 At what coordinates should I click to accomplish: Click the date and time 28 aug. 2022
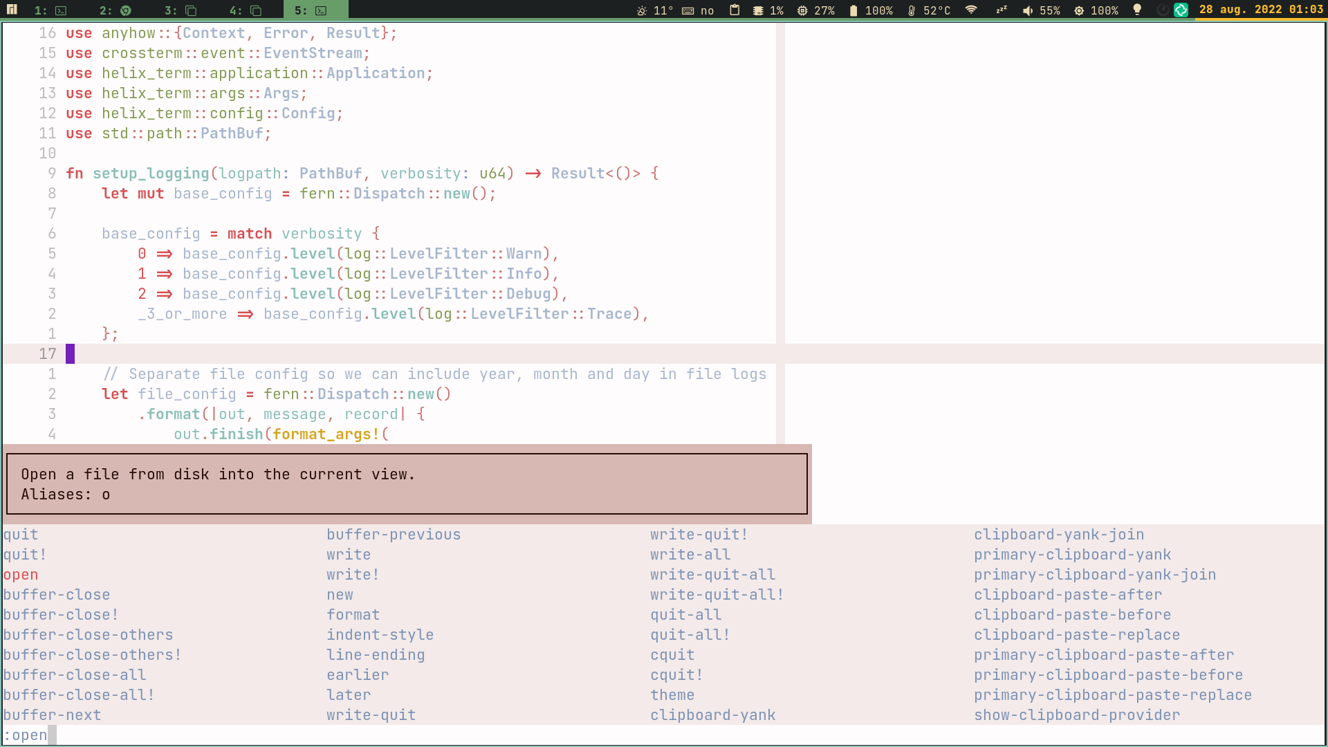(1261, 10)
